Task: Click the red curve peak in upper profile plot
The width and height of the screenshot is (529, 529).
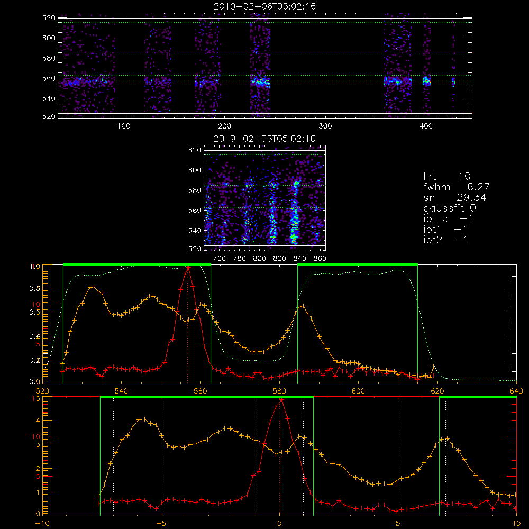Action: [x=188, y=267]
